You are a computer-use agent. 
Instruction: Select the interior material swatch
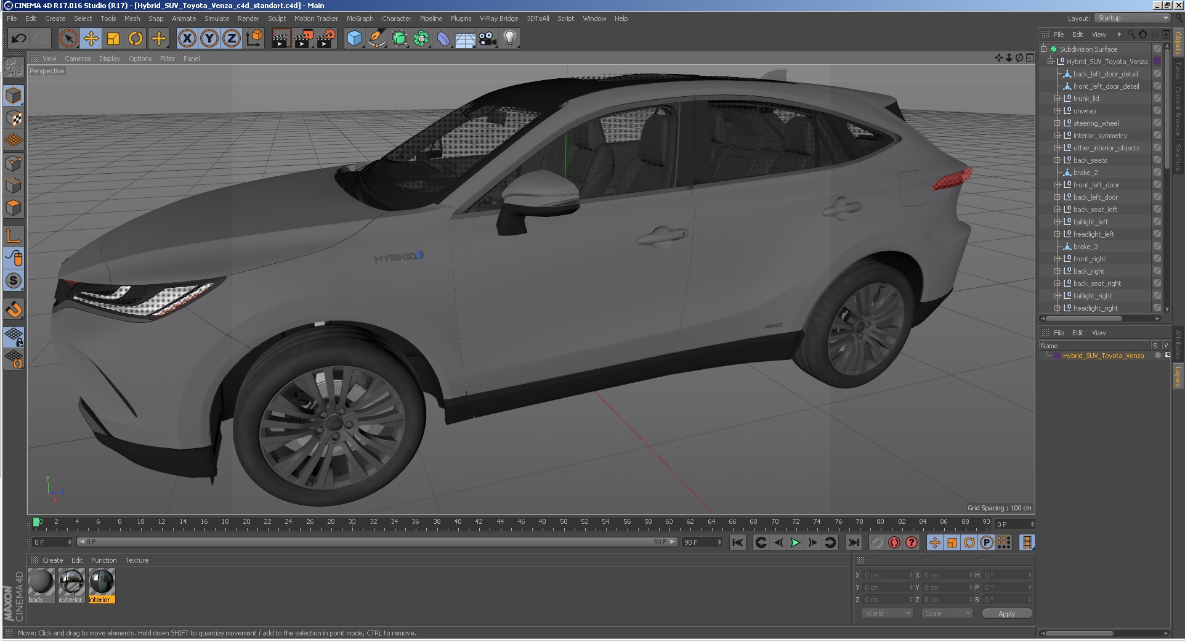[101, 586]
